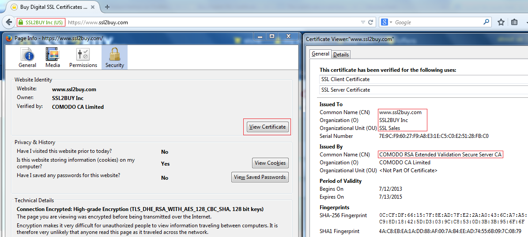Viewport: 528px width, 237px height.
Task: Click the green padlock SSL2BUY Inc identity badge
Action: pyautogui.click(x=41, y=22)
